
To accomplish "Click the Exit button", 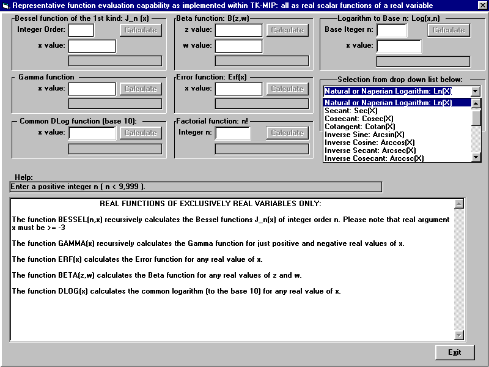I will click(455, 352).
